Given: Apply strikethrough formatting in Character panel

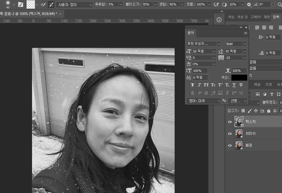Looking at the screenshot, I should 241,85.
